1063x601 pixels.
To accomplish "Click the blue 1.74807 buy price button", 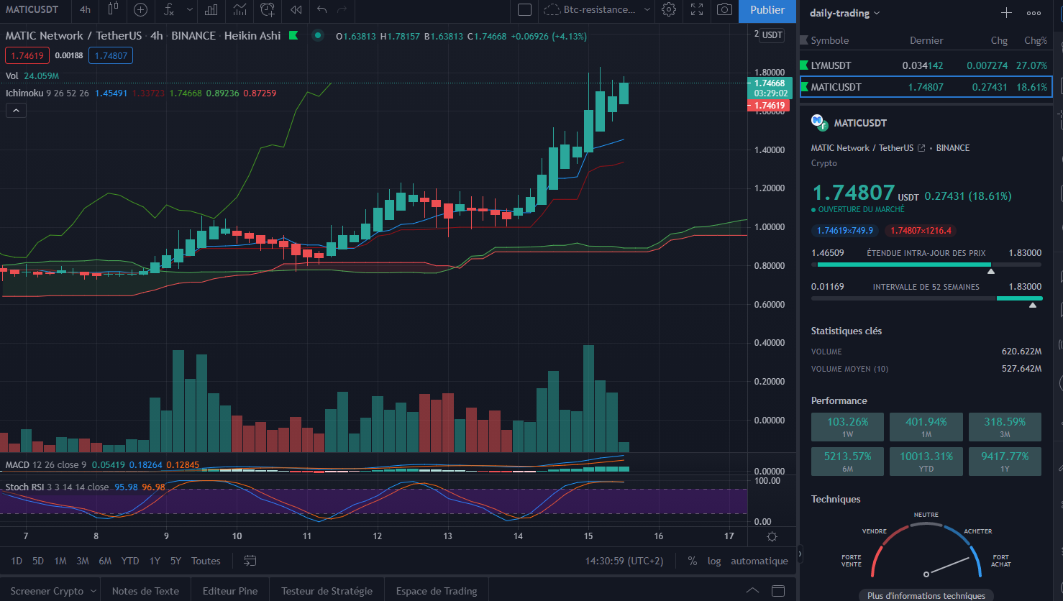I will click(111, 55).
